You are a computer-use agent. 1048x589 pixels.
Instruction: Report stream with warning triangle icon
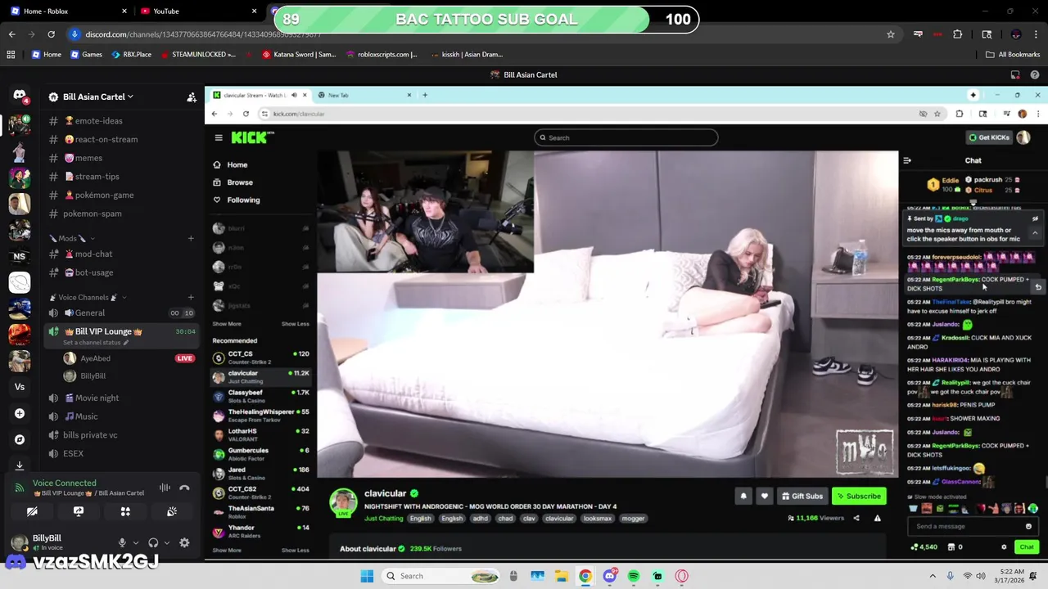tap(877, 518)
